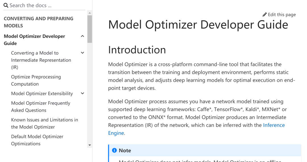Click the Introduction heading
307x162 pixels.
coord(137,50)
